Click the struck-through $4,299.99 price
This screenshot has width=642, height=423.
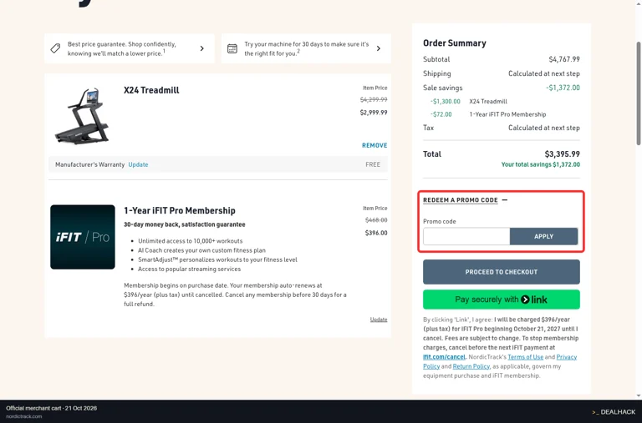[374, 99]
